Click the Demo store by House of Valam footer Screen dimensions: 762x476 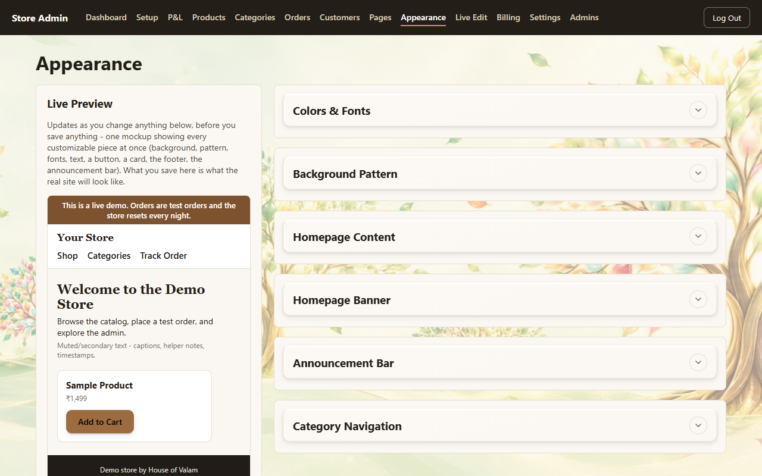149,470
